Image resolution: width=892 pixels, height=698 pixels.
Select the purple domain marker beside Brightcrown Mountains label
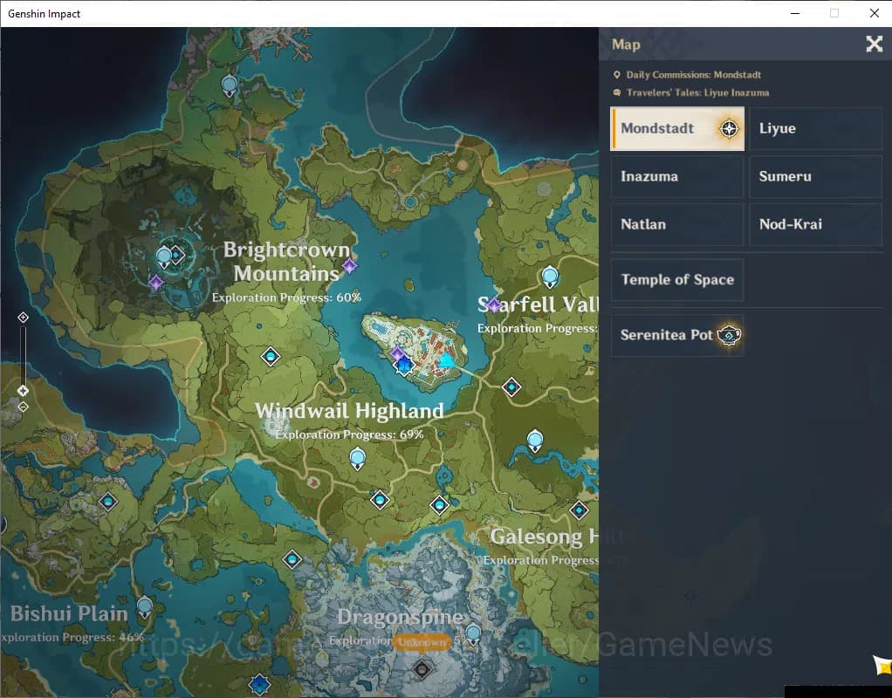349,265
